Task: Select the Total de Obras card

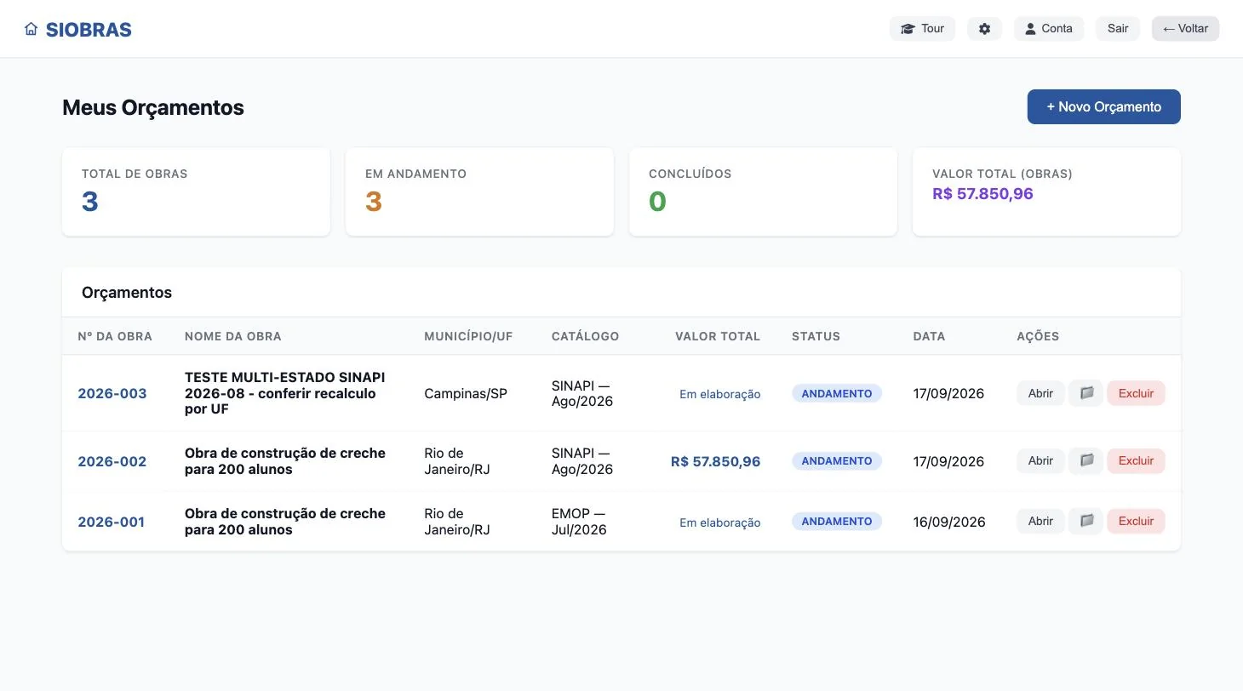Action: tap(196, 192)
